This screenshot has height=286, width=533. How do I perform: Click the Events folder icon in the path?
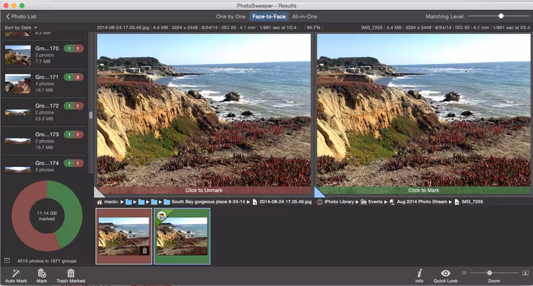(364, 202)
